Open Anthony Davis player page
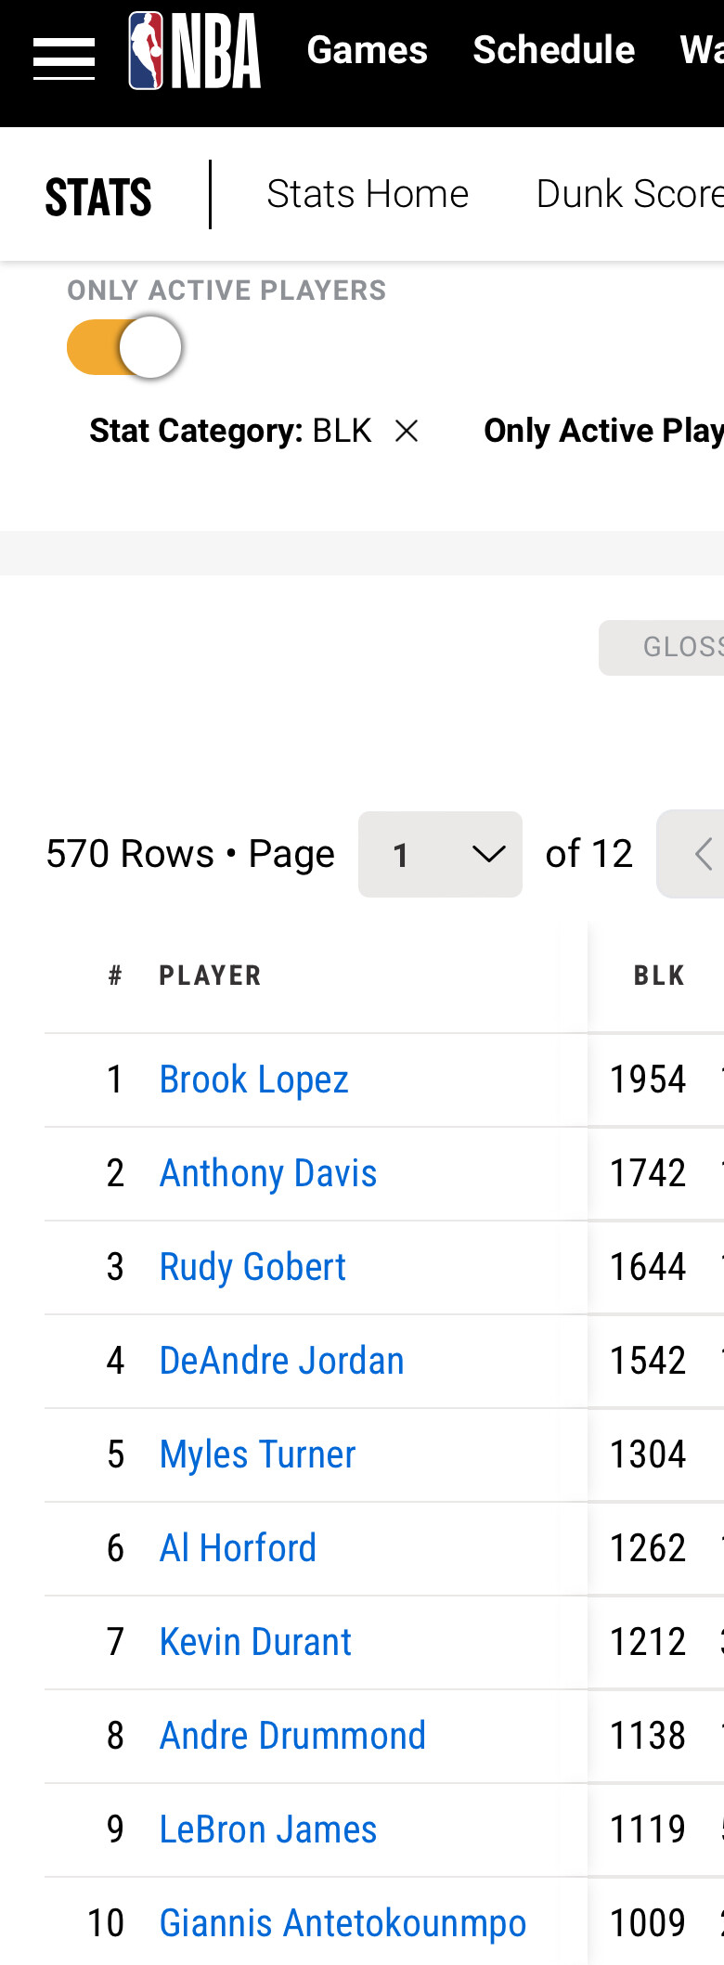This screenshot has height=1965, width=724. click(268, 1173)
